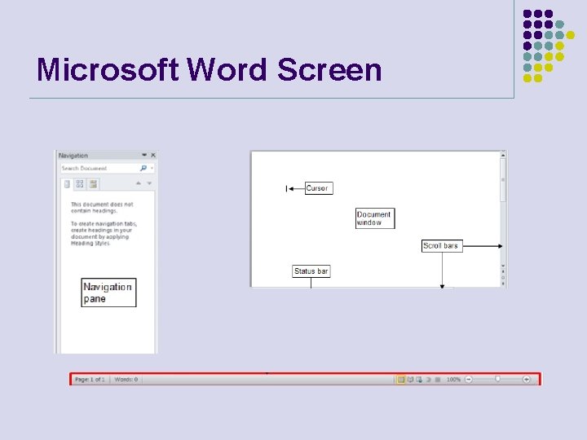Switch to Draft view
The width and height of the screenshot is (587, 440).
(438, 380)
